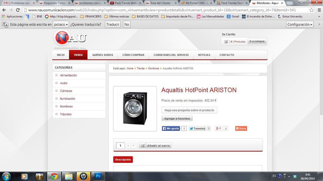Image resolution: width=323 pixels, height=181 pixels.
Task: Open the HP taskbar icon
Action: [x=83, y=176]
